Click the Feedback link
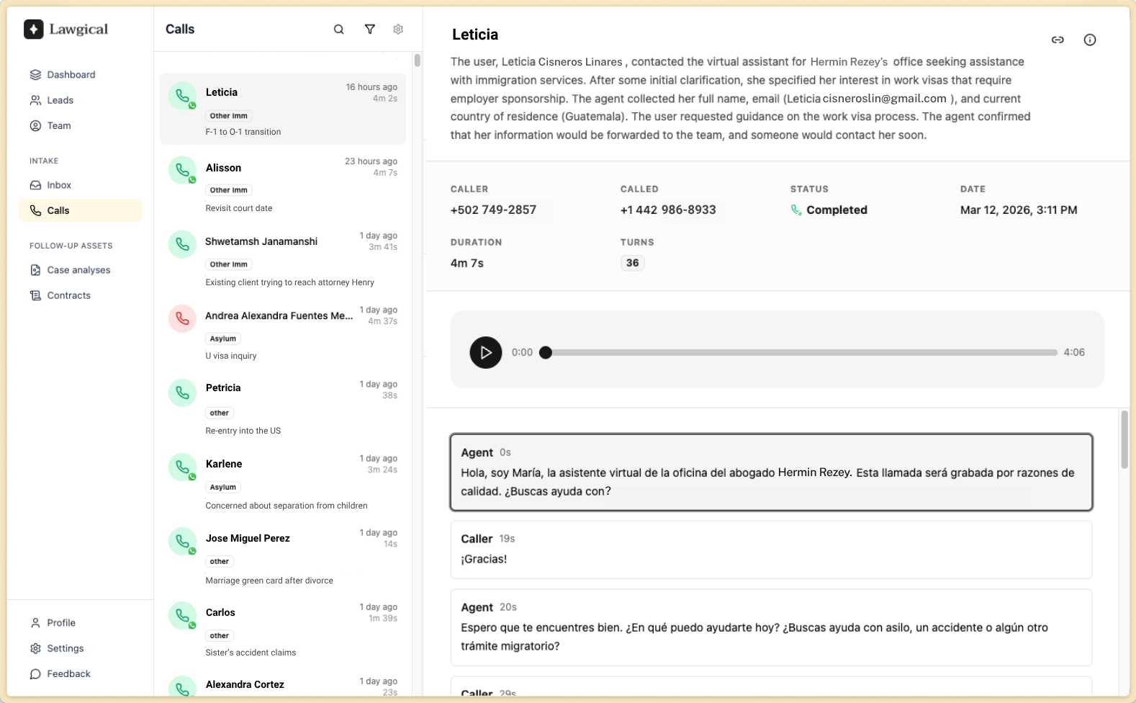 (x=68, y=674)
